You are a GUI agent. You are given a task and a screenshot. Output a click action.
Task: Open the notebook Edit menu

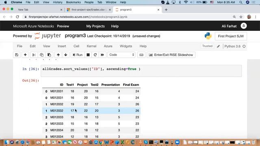coord(32,46)
